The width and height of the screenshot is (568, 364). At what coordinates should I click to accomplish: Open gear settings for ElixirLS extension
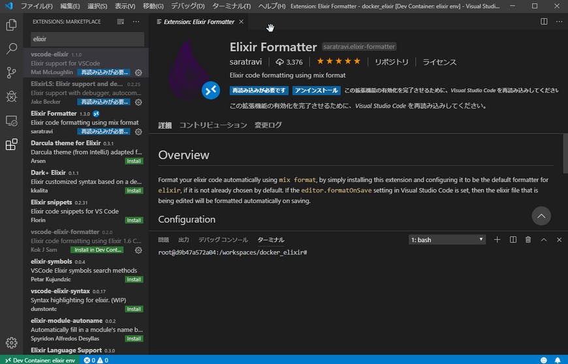138,102
